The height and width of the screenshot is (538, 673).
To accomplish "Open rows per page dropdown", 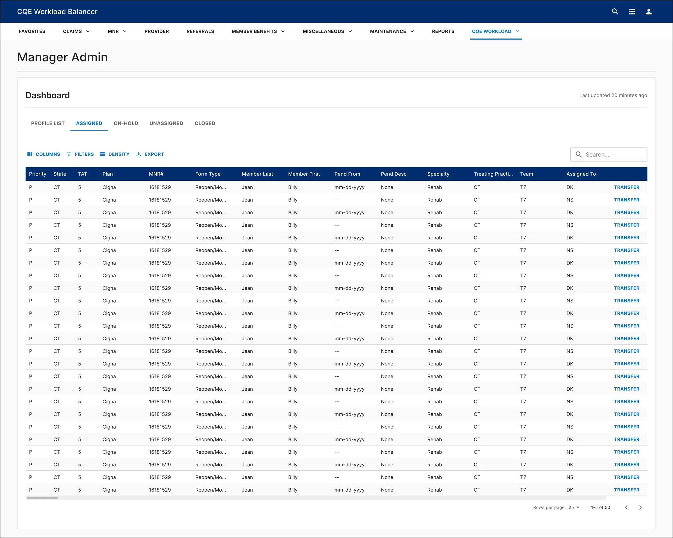I will tap(574, 507).
